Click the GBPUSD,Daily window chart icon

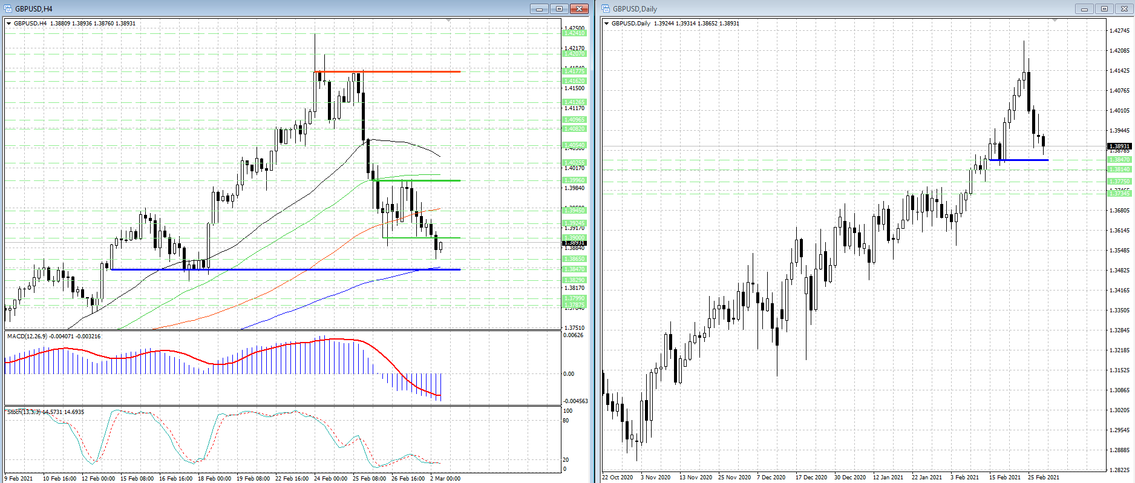(x=606, y=8)
